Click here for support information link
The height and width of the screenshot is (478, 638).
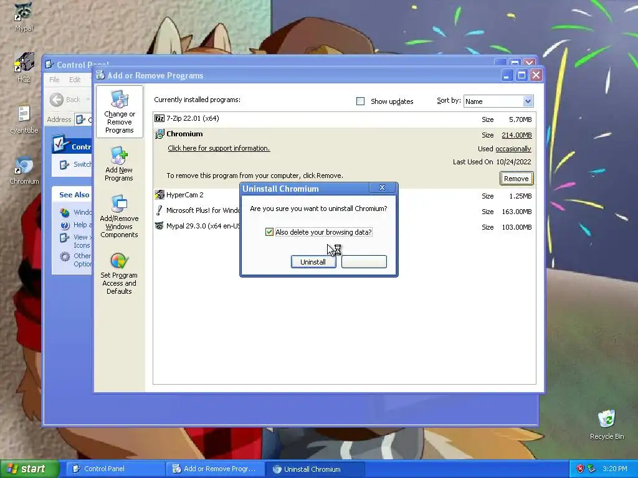pos(219,148)
